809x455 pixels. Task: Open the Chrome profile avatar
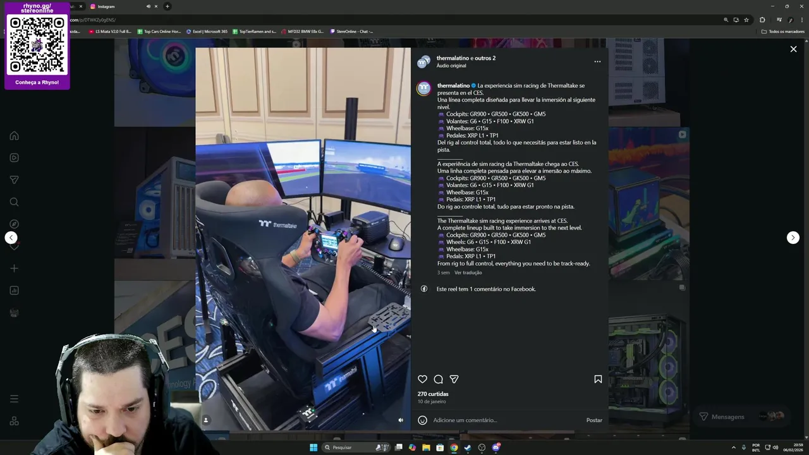point(790,20)
